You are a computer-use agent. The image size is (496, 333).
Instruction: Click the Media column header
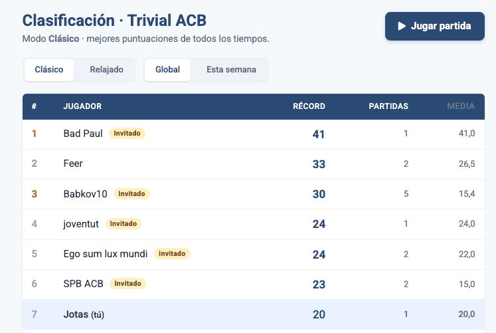pos(461,106)
